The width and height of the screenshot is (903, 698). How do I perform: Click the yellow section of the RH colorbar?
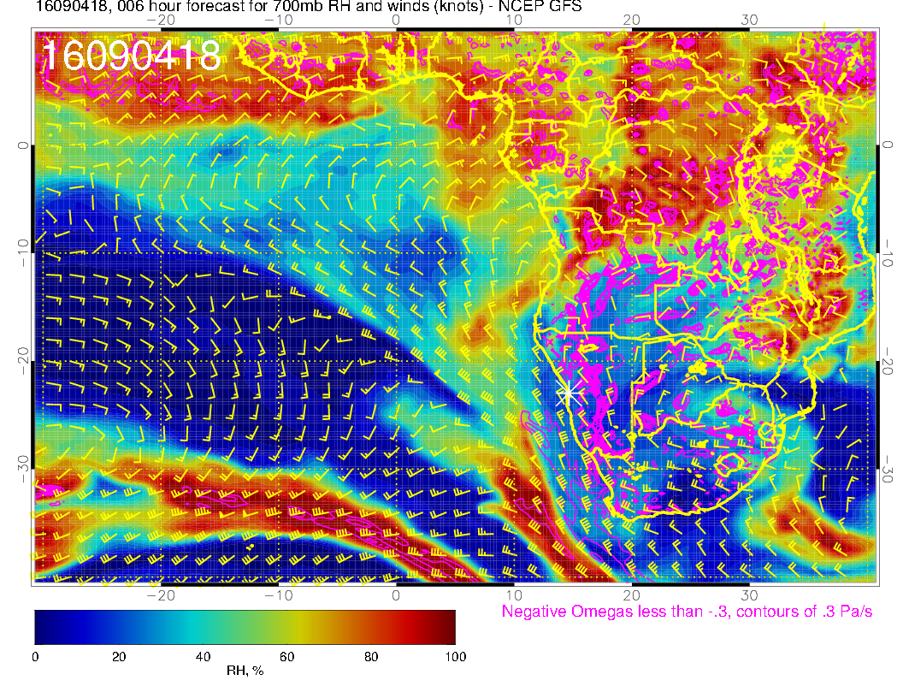[x=286, y=626]
